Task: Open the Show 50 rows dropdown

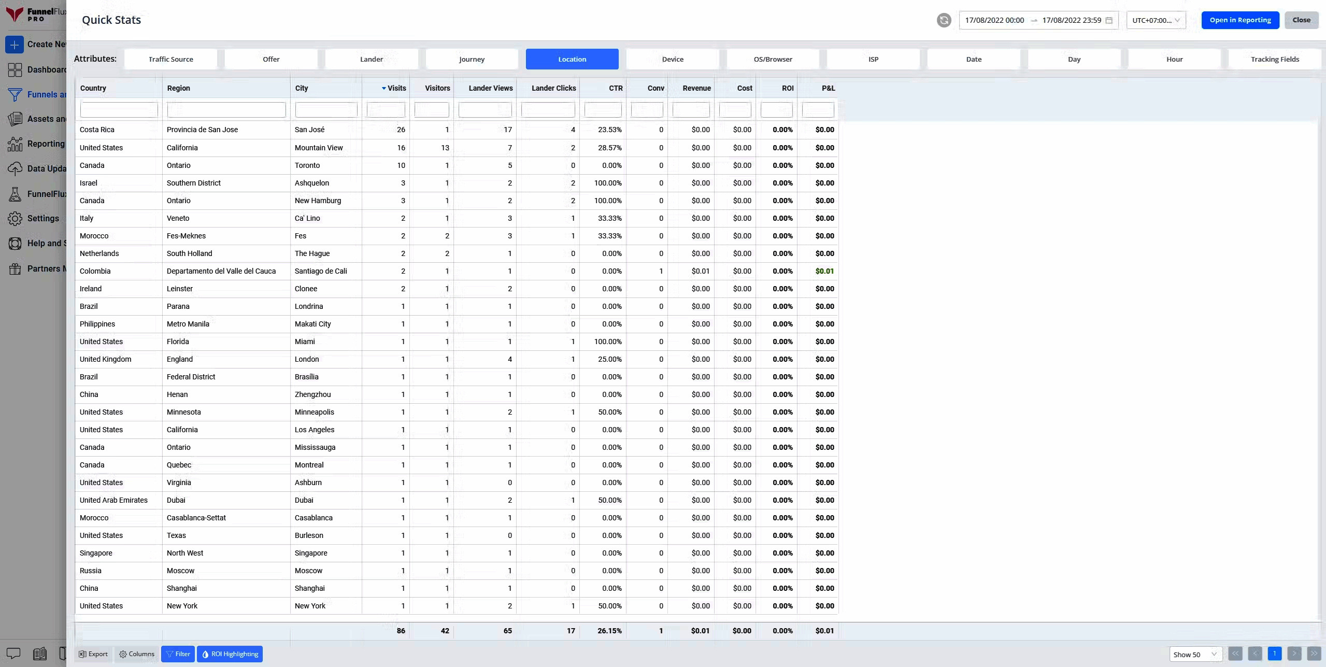Action: (x=1195, y=654)
